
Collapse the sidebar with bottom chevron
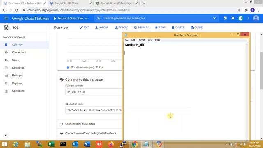coord(6,135)
